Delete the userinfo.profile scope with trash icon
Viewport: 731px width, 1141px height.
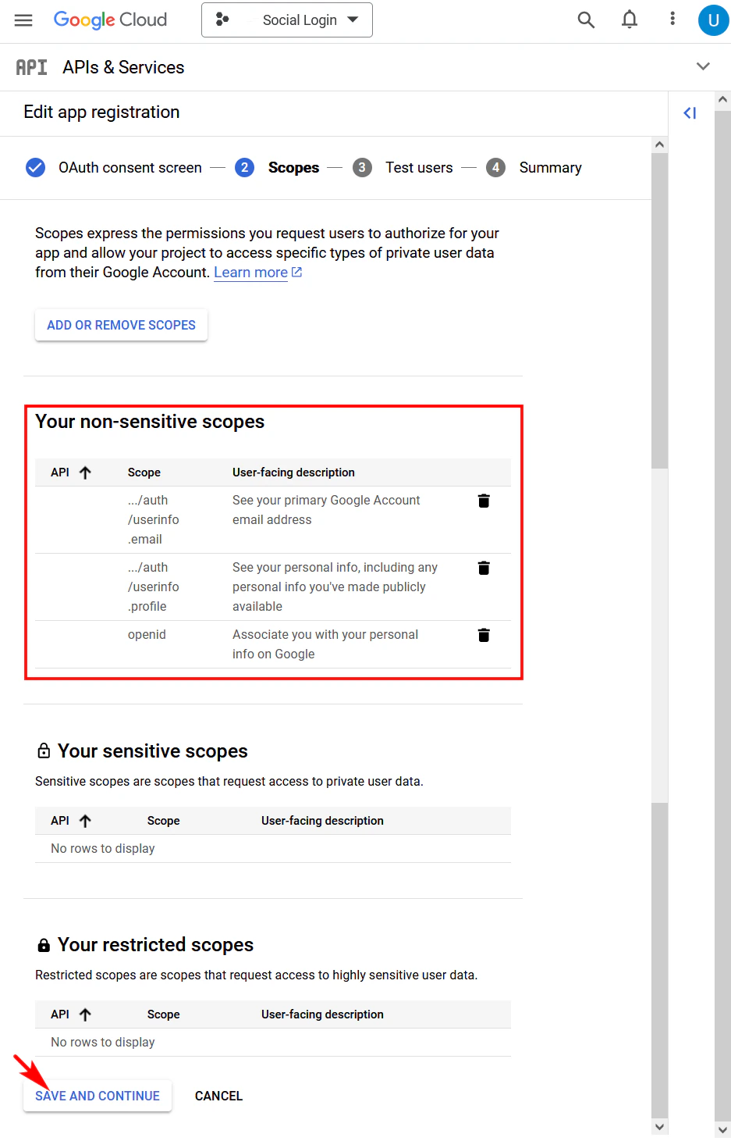[x=484, y=568]
